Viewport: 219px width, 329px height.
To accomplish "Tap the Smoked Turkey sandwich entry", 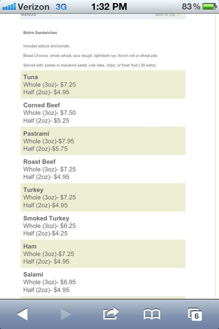I will (103, 226).
